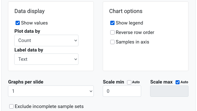Enable Reverse row order checkbox

(112, 32)
